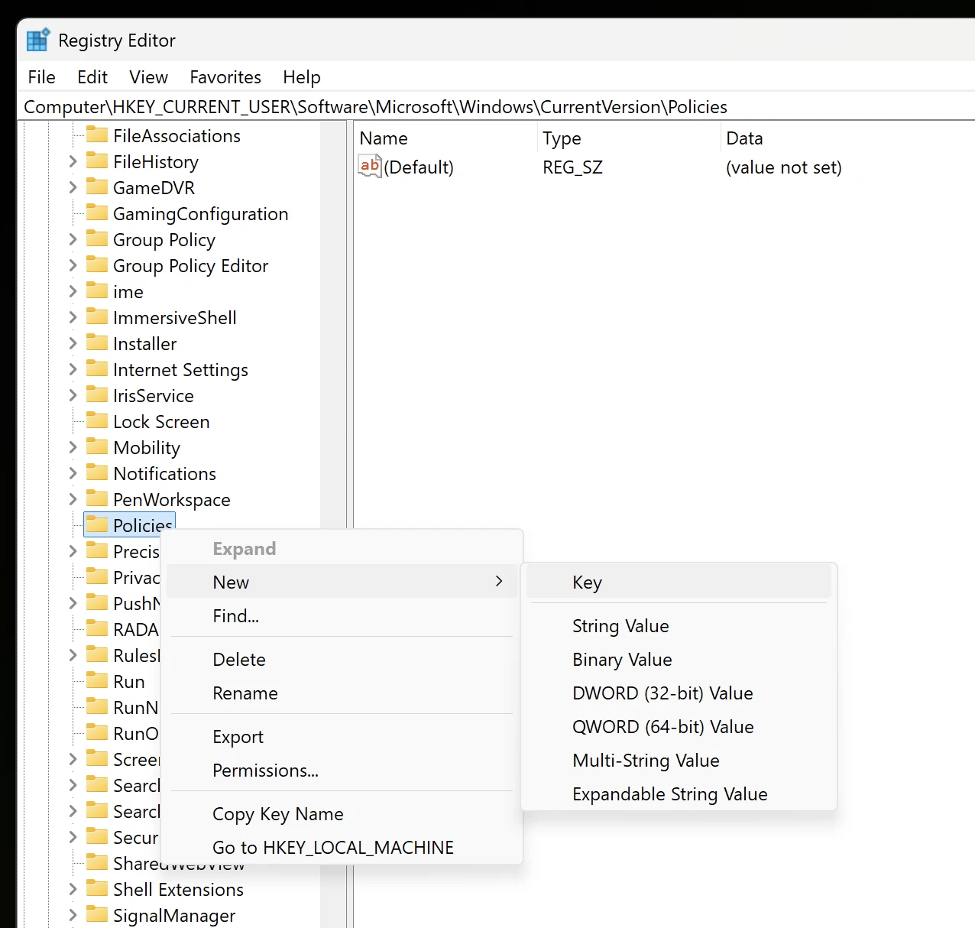Click the Shell Extensions folder icon

(97, 889)
